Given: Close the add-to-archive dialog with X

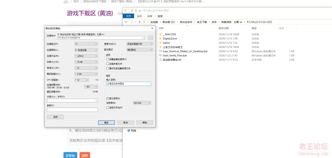Looking at the screenshot, I should tap(152, 28).
